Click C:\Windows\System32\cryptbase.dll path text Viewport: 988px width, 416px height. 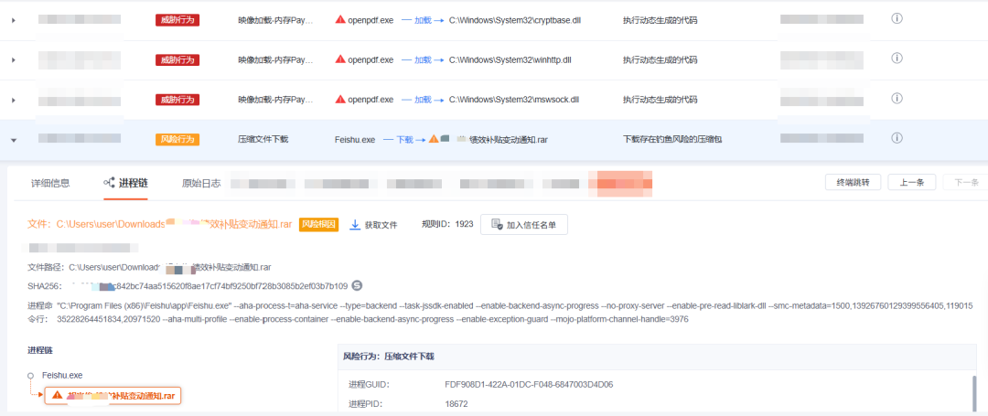click(x=515, y=20)
